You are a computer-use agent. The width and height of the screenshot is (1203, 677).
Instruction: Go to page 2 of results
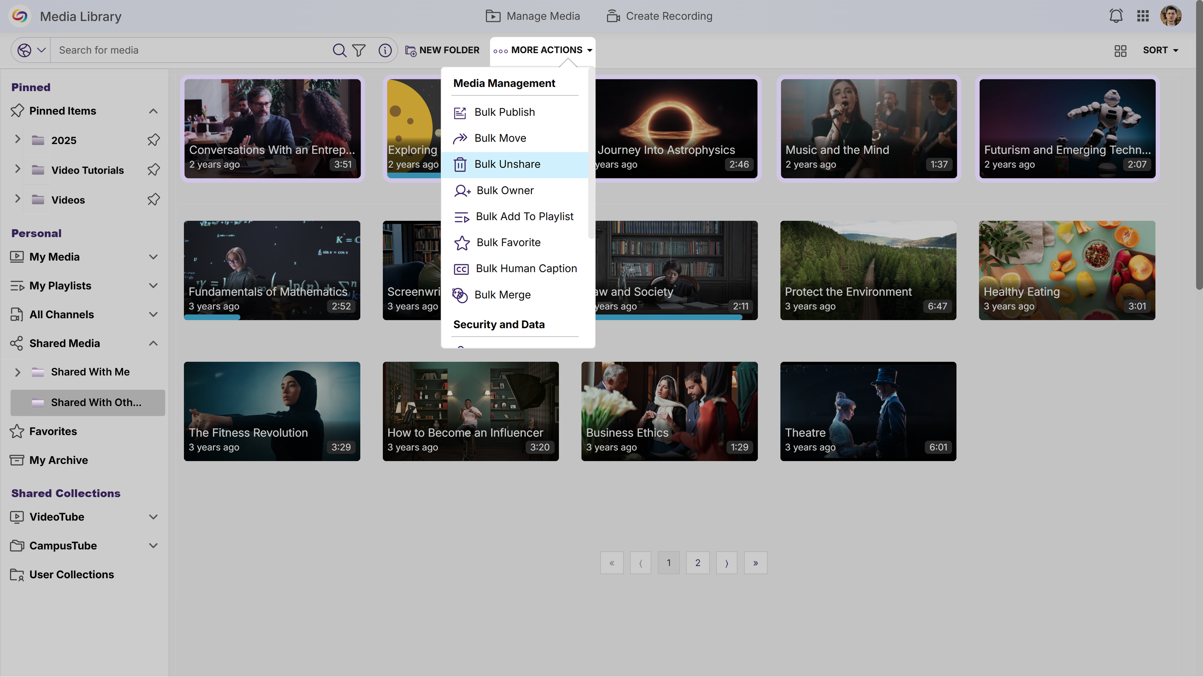(697, 563)
